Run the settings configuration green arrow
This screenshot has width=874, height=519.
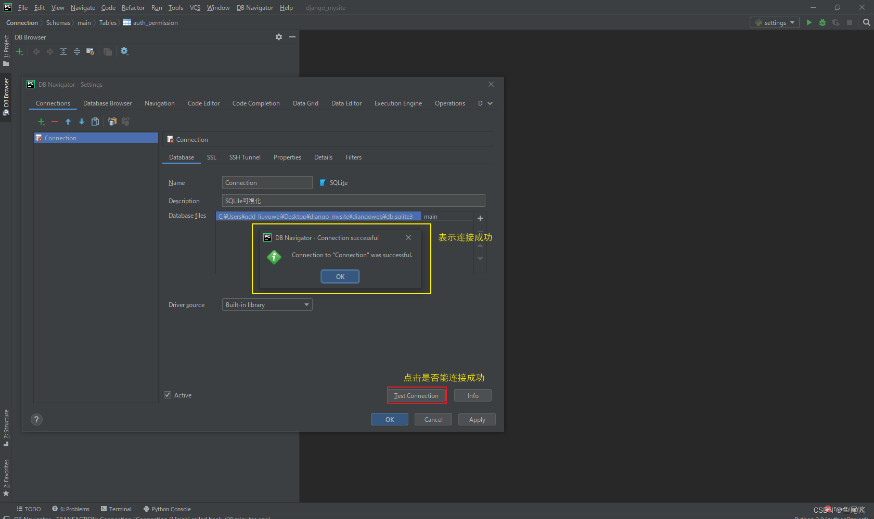pos(809,22)
